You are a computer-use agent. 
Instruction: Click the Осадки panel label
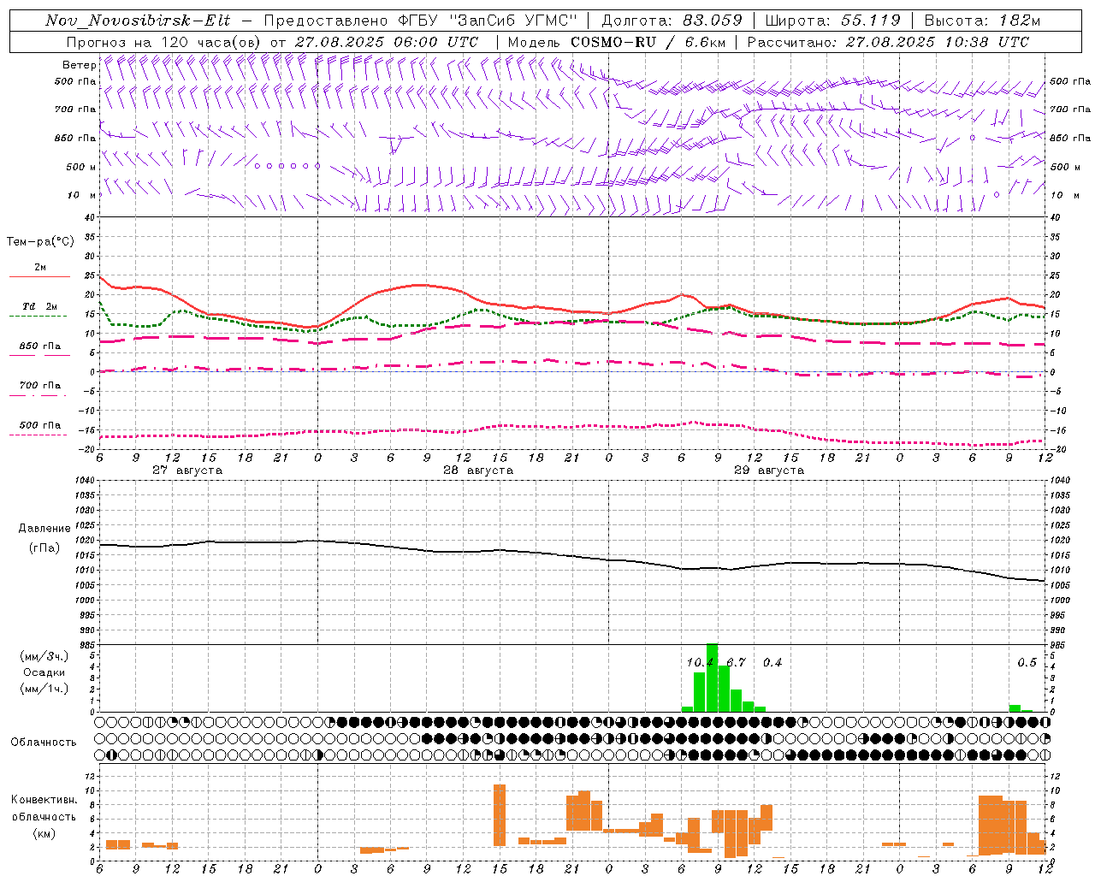click(x=44, y=672)
